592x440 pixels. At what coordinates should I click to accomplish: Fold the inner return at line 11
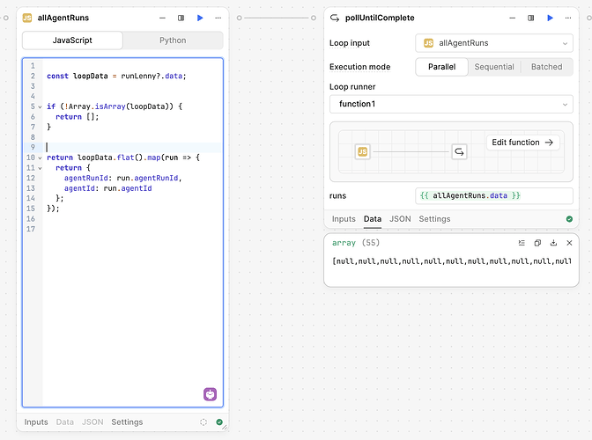click(x=40, y=168)
